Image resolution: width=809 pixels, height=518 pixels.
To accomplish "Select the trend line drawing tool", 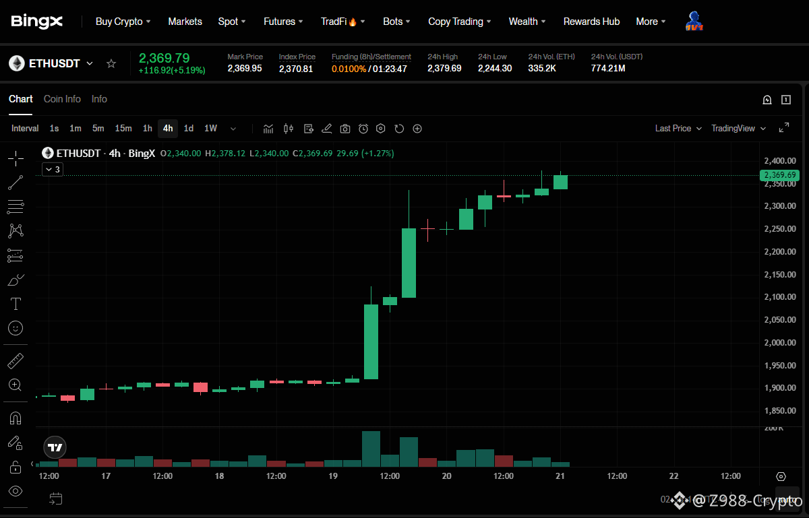I will point(16,182).
